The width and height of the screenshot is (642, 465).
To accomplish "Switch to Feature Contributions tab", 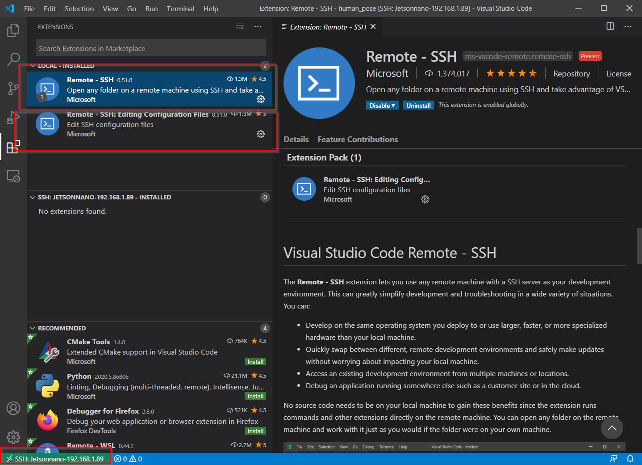I will click(x=358, y=139).
